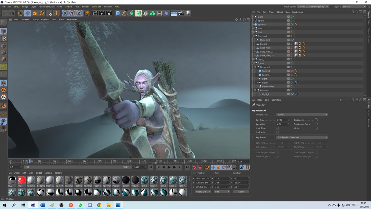This screenshot has width=371, height=209.
Task: Expand the Null.1 object in the tree
Action: 253,28
